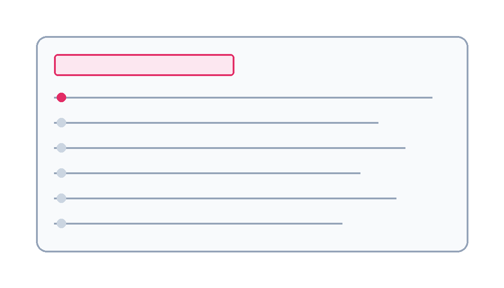
Task: Click the second row's horizontal line
Action: click(x=220, y=123)
